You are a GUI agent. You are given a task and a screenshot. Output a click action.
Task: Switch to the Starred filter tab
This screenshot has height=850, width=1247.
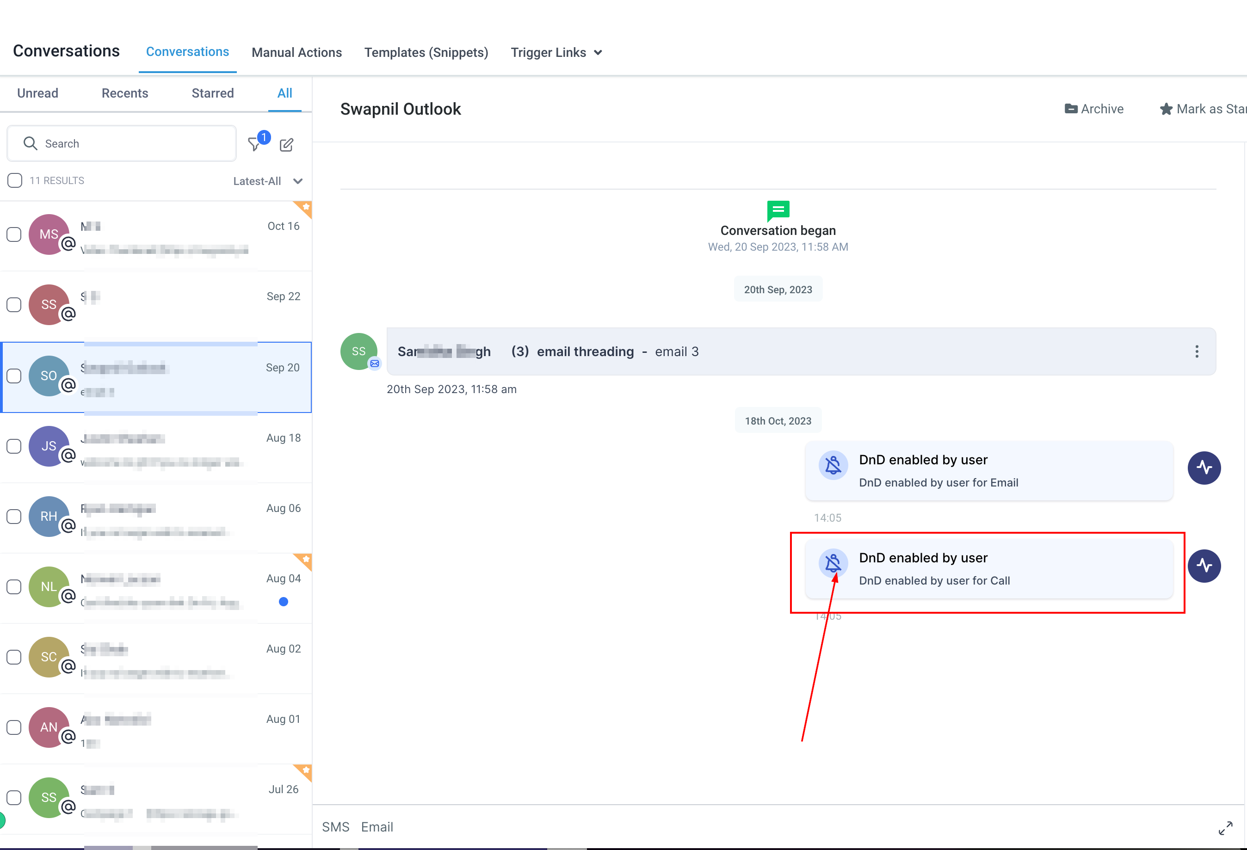pyautogui.click(x=212, y=93)
